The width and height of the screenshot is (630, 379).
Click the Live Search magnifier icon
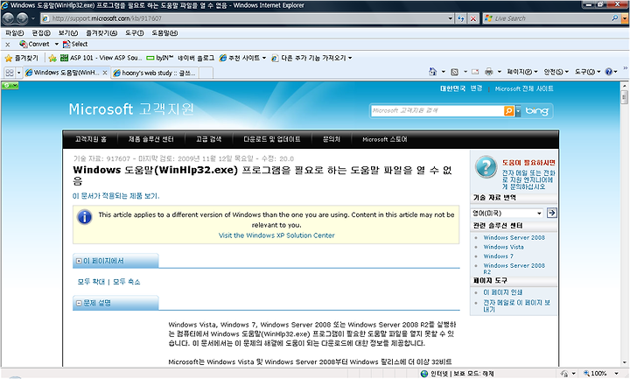615,18
